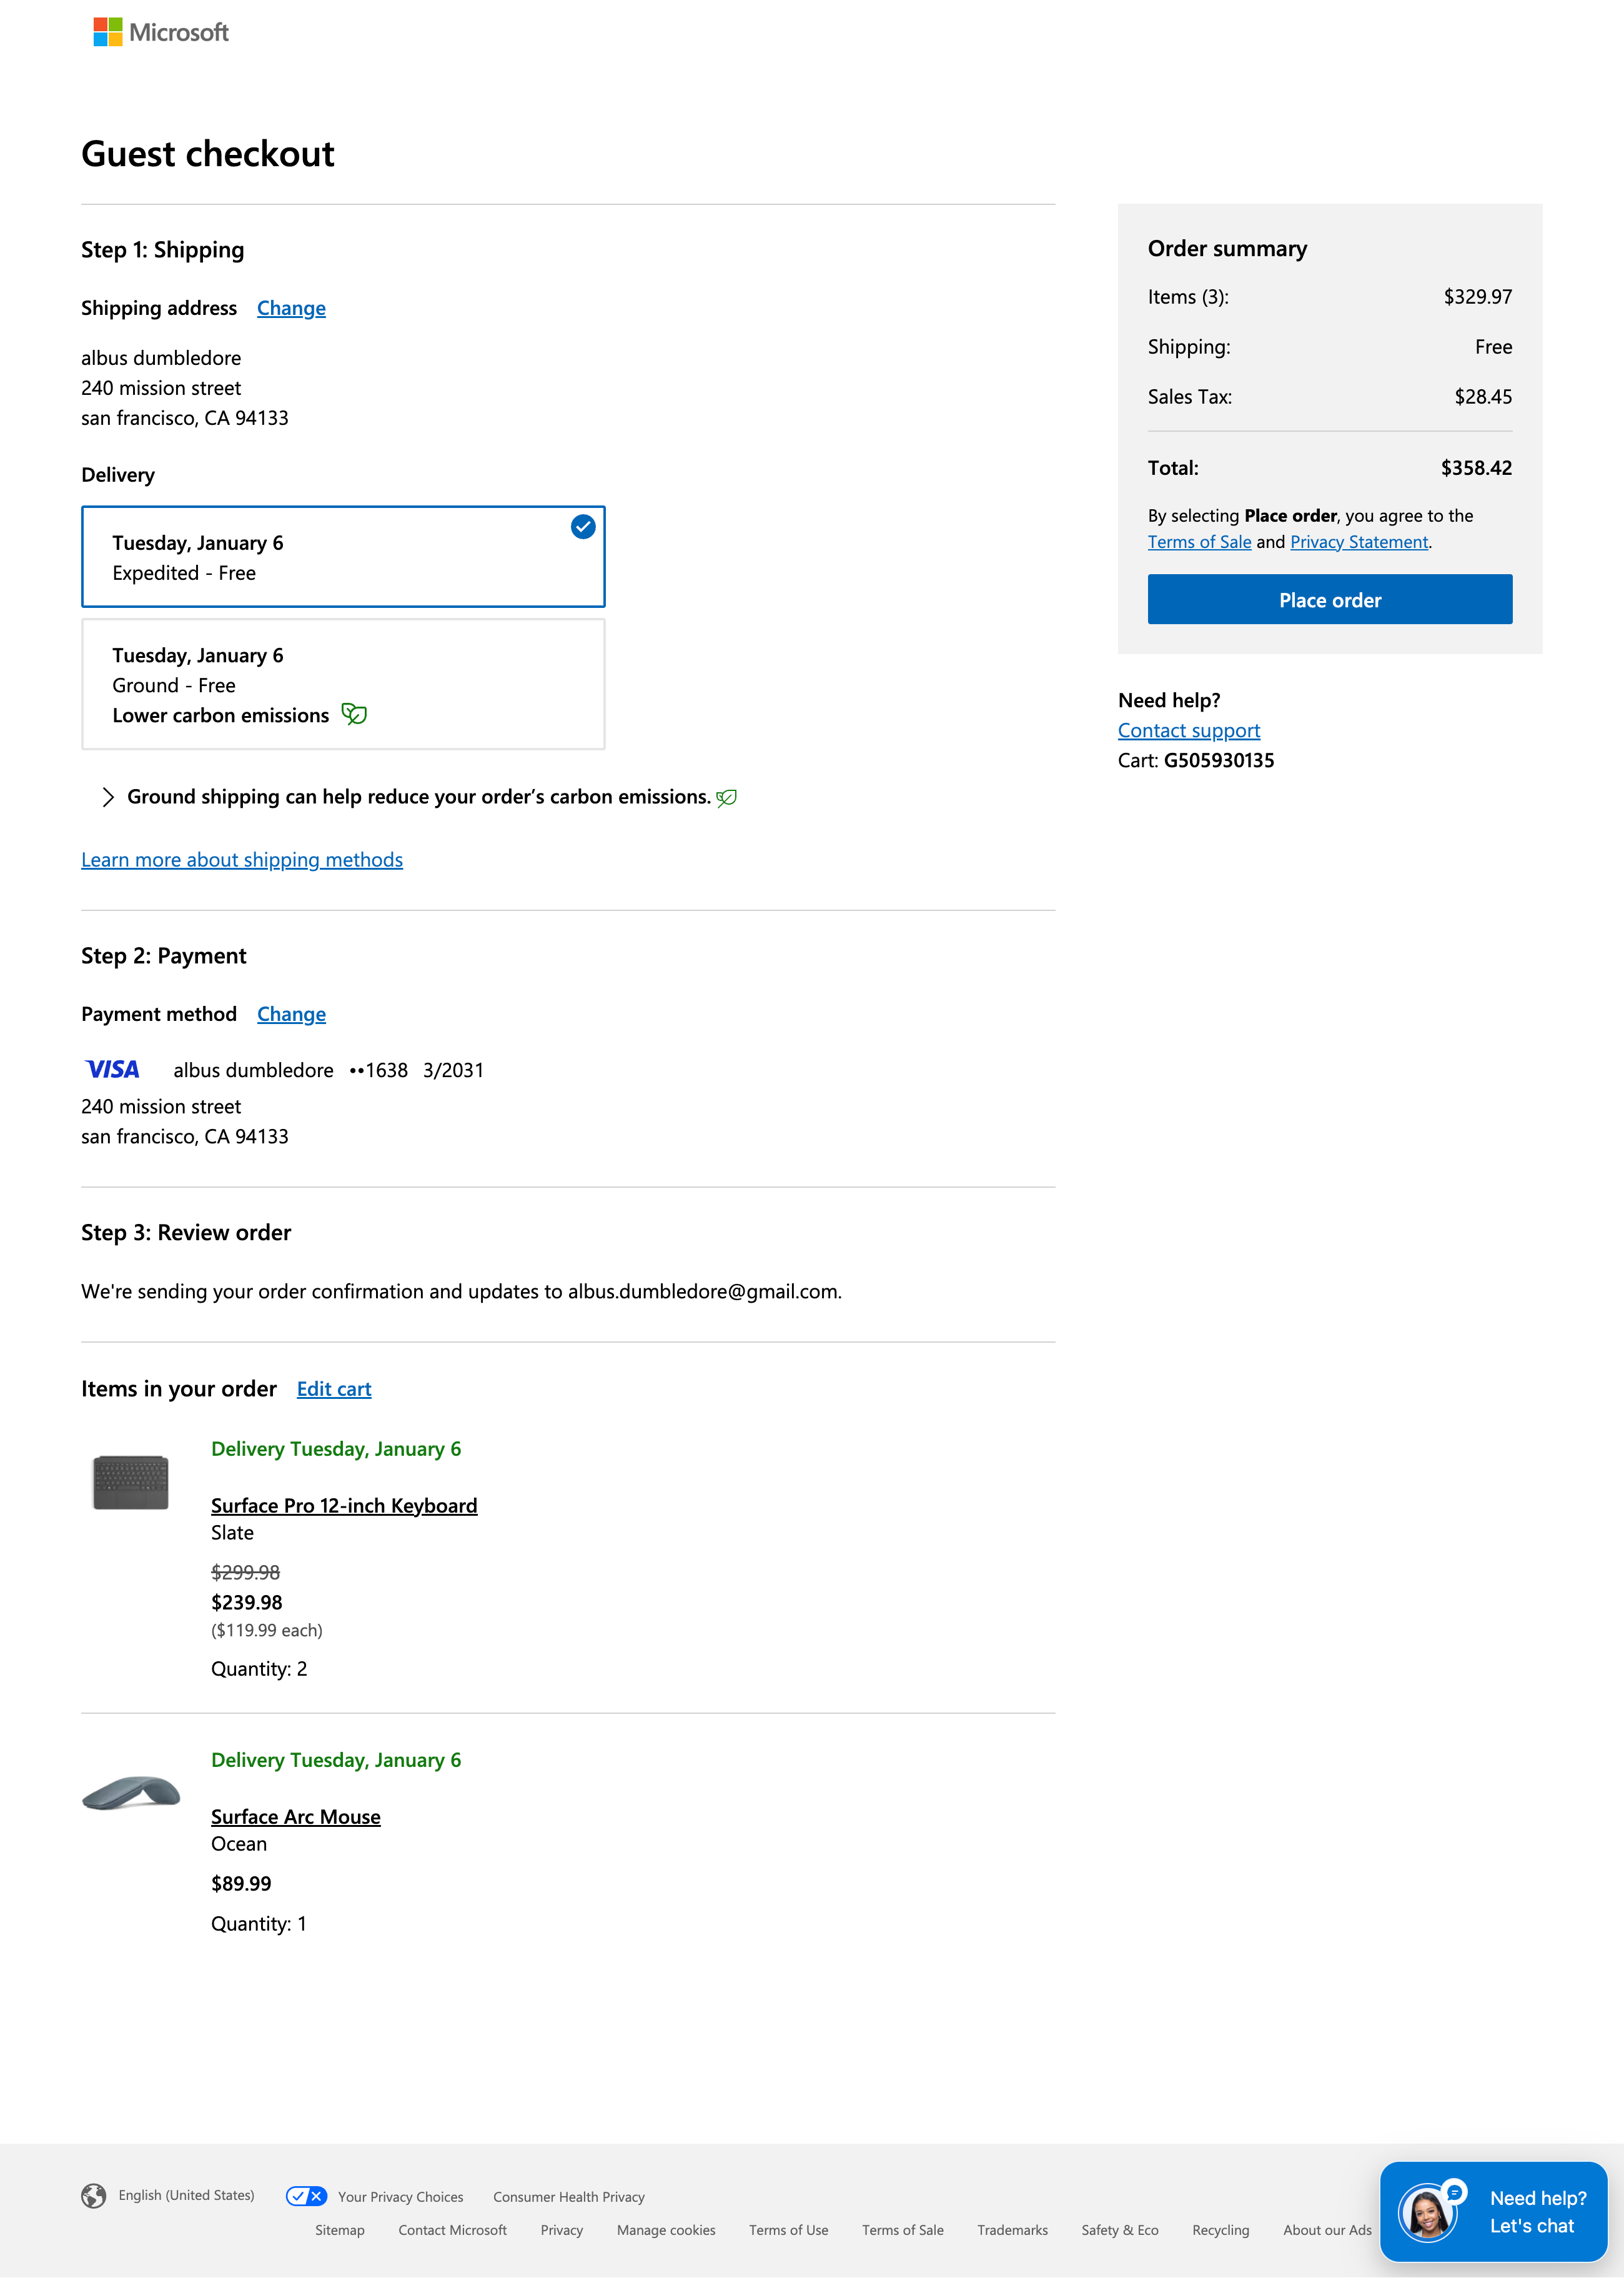This screenshot has width=1624, height=2278.
Task: Click the Microsoft logo
Action: click(161, 33)
